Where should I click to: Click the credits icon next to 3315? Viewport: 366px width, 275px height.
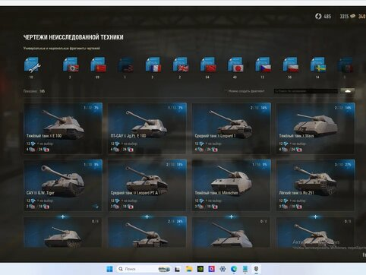click(x=352, y=16)
